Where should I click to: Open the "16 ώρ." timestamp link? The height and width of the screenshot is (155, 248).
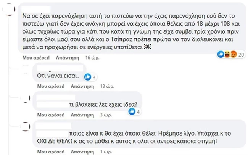click(93, 58)
